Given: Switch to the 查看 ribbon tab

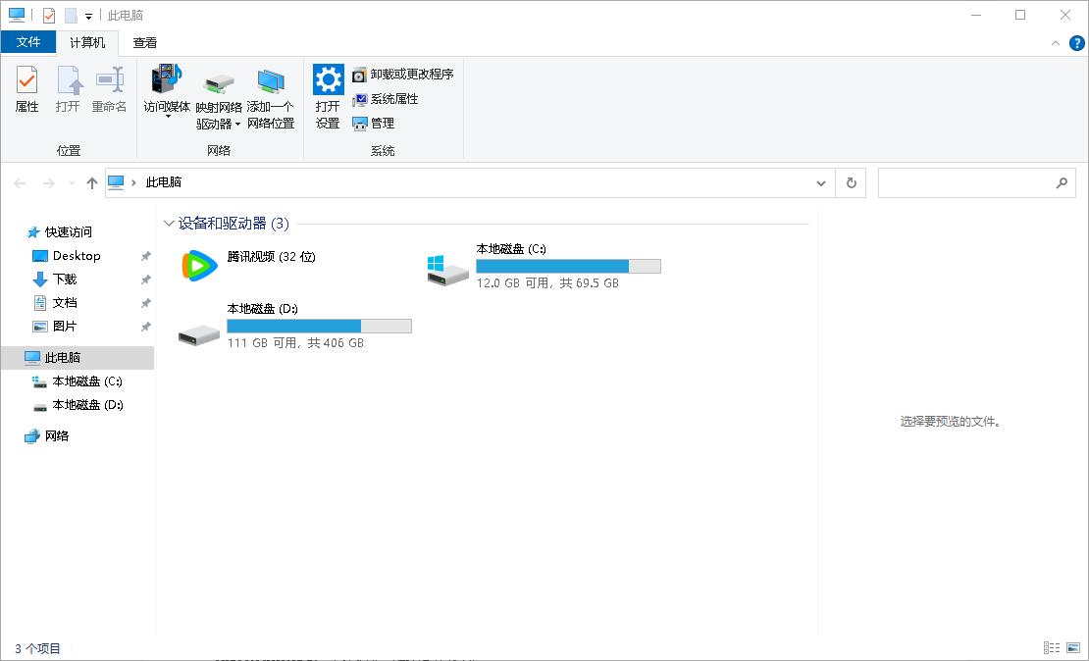Looking at the screenshot, I should 144,42.
